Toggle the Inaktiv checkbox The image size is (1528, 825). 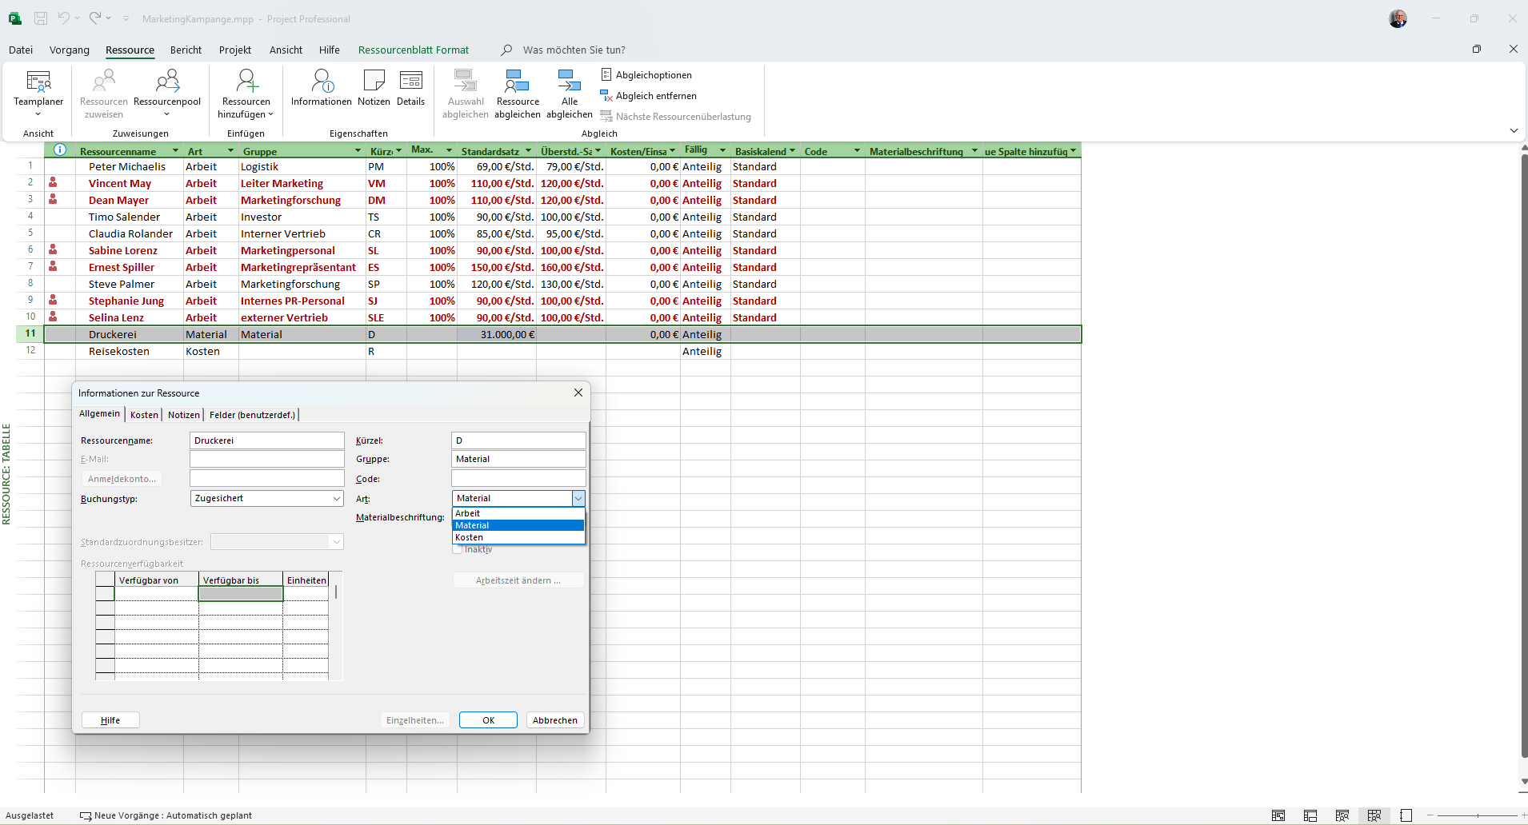click(x=458, y=549)
